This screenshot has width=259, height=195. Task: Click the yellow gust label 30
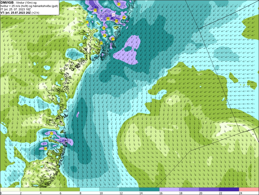95,10
